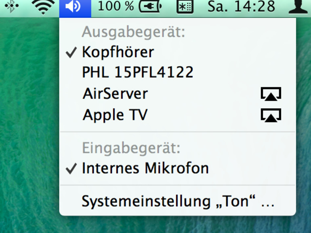Click the AirPlay icon beside Apple TV
Image resolution: width=311 pixels, height=233 pixels.
click(x=271, y=115)
